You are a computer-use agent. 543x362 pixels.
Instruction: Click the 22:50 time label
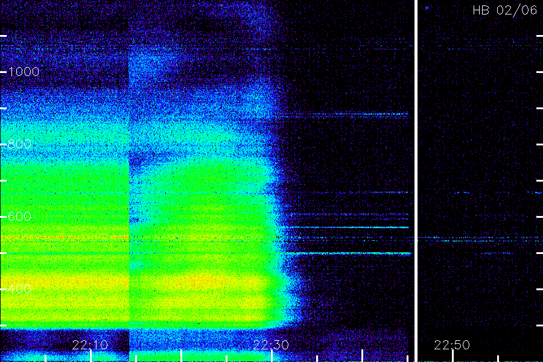[x=452, y=345]
